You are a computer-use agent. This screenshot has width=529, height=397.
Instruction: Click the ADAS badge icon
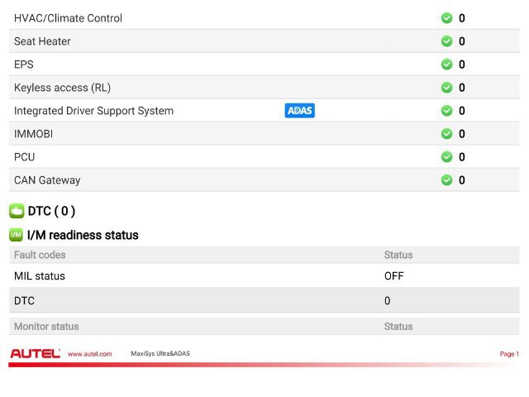tap(299, 110)
